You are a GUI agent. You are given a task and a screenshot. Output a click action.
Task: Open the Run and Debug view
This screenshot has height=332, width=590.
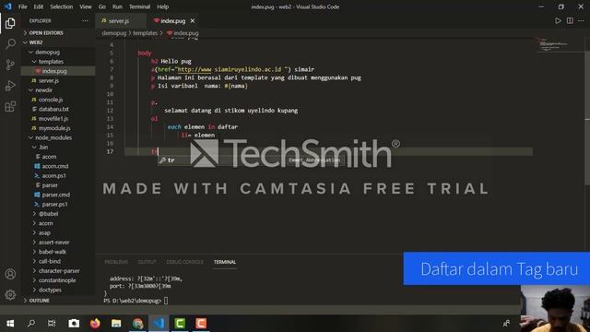tap(10, 86)
